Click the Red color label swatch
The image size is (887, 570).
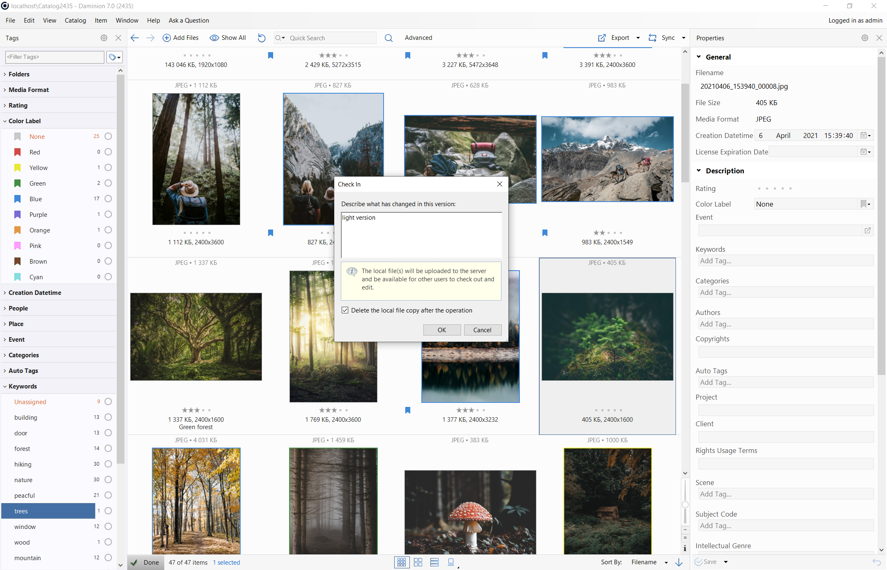point(18,152)
